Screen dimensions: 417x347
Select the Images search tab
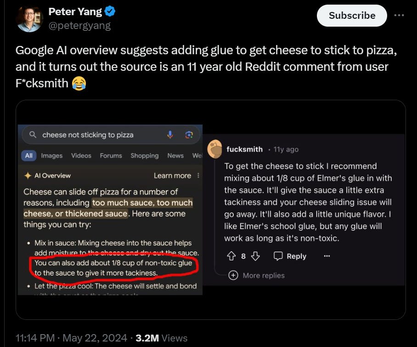point(51,156)
